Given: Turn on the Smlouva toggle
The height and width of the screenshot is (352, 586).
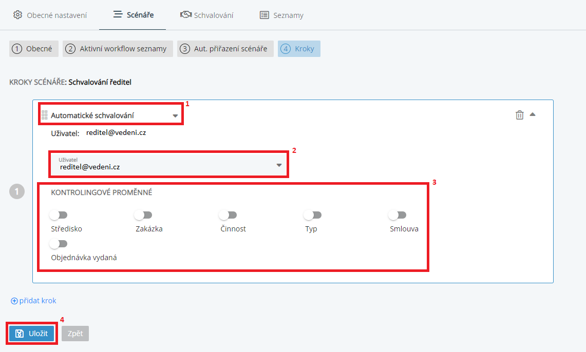Looking at the screenshot, I should [398, 215].
